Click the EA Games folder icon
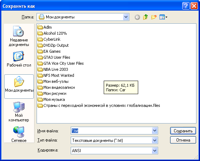Screen dimensions: 200x161 (x=40, y=51)
